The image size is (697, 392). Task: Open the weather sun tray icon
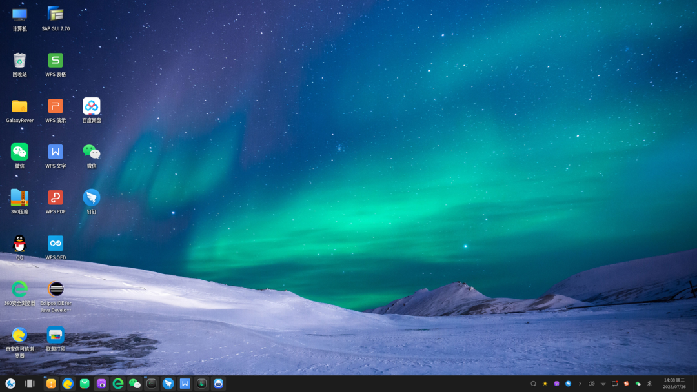[545, 384]
